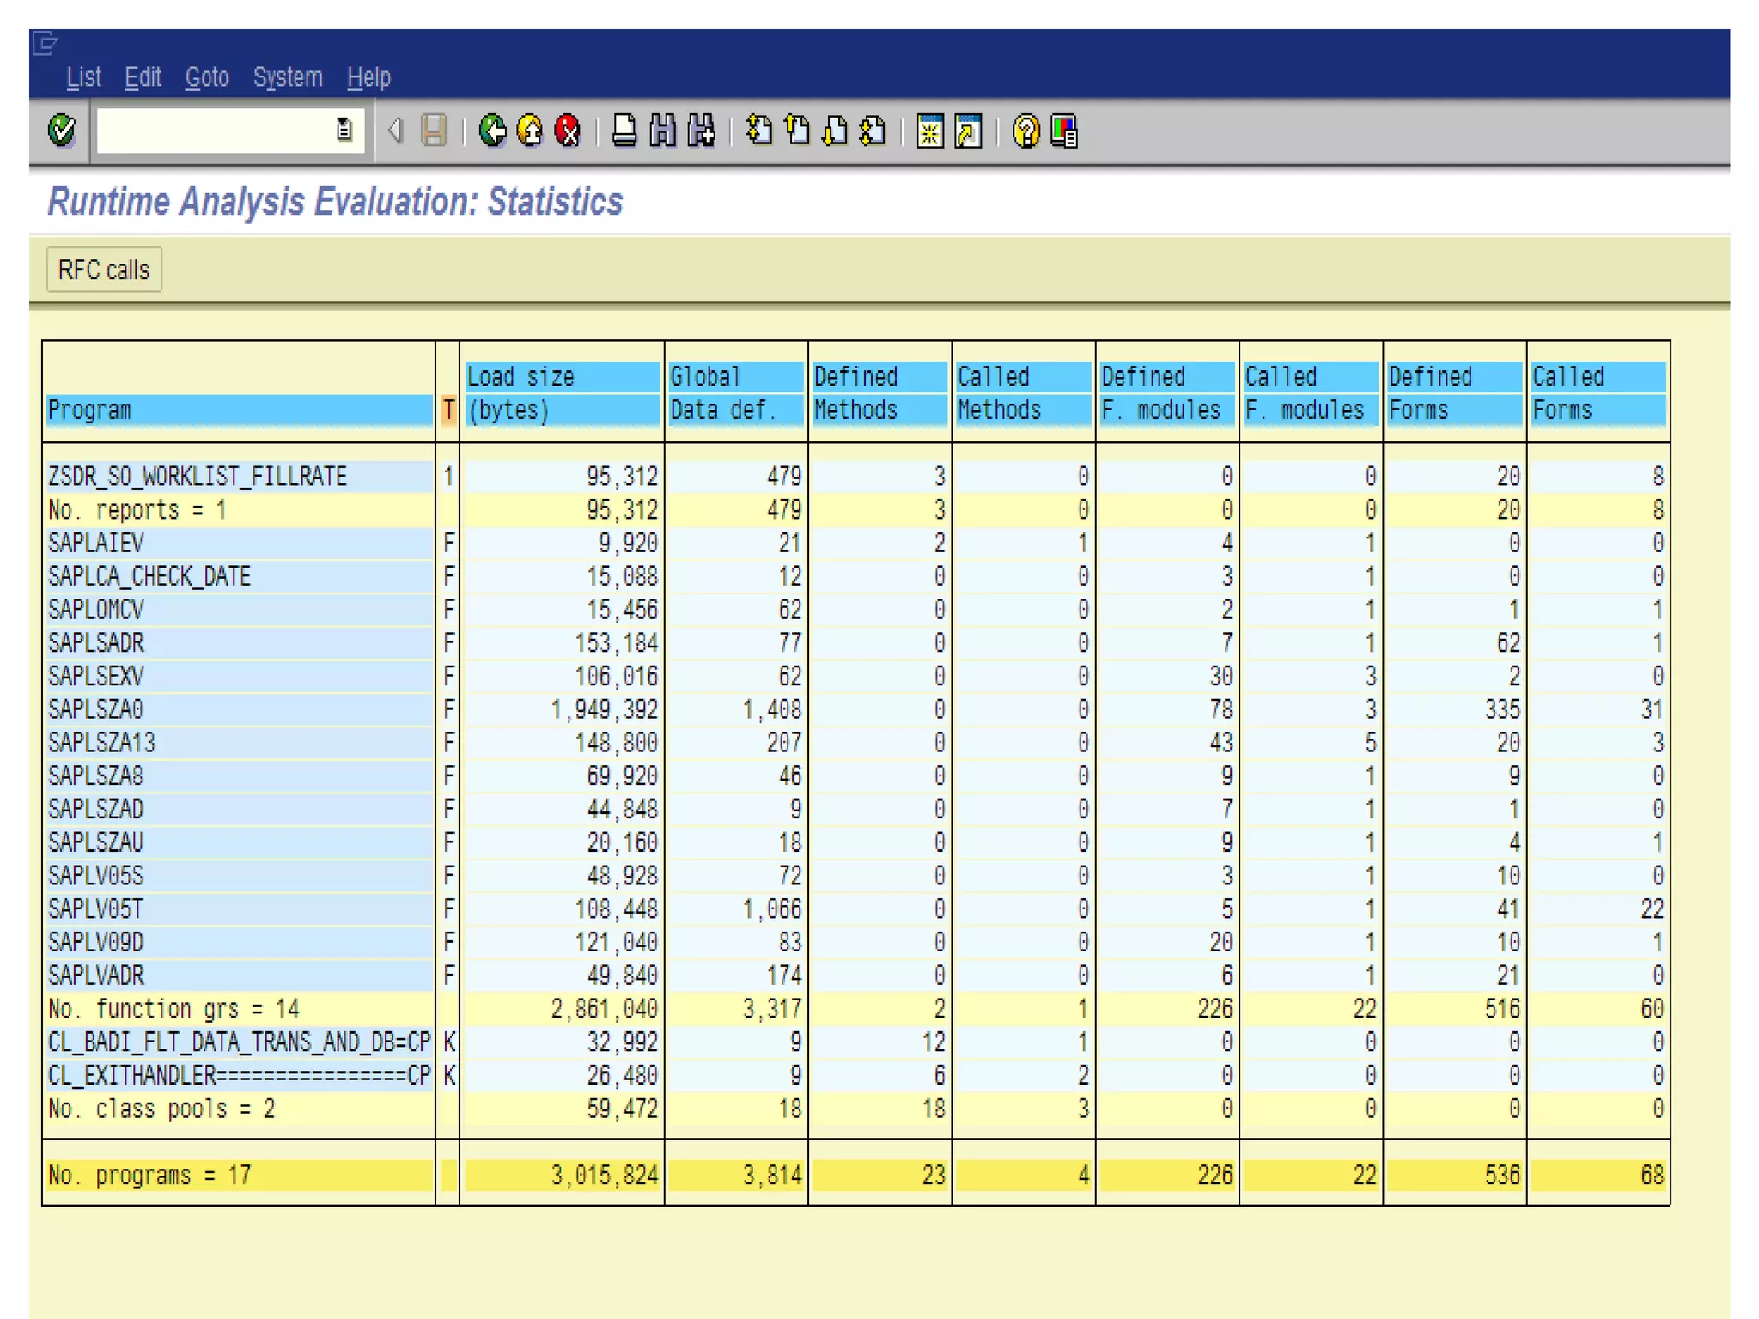Select the 'No. reports = 1' summary row
This screenshot has width=1759, height=1319.
pyautogui.click(x=855, y=509)
